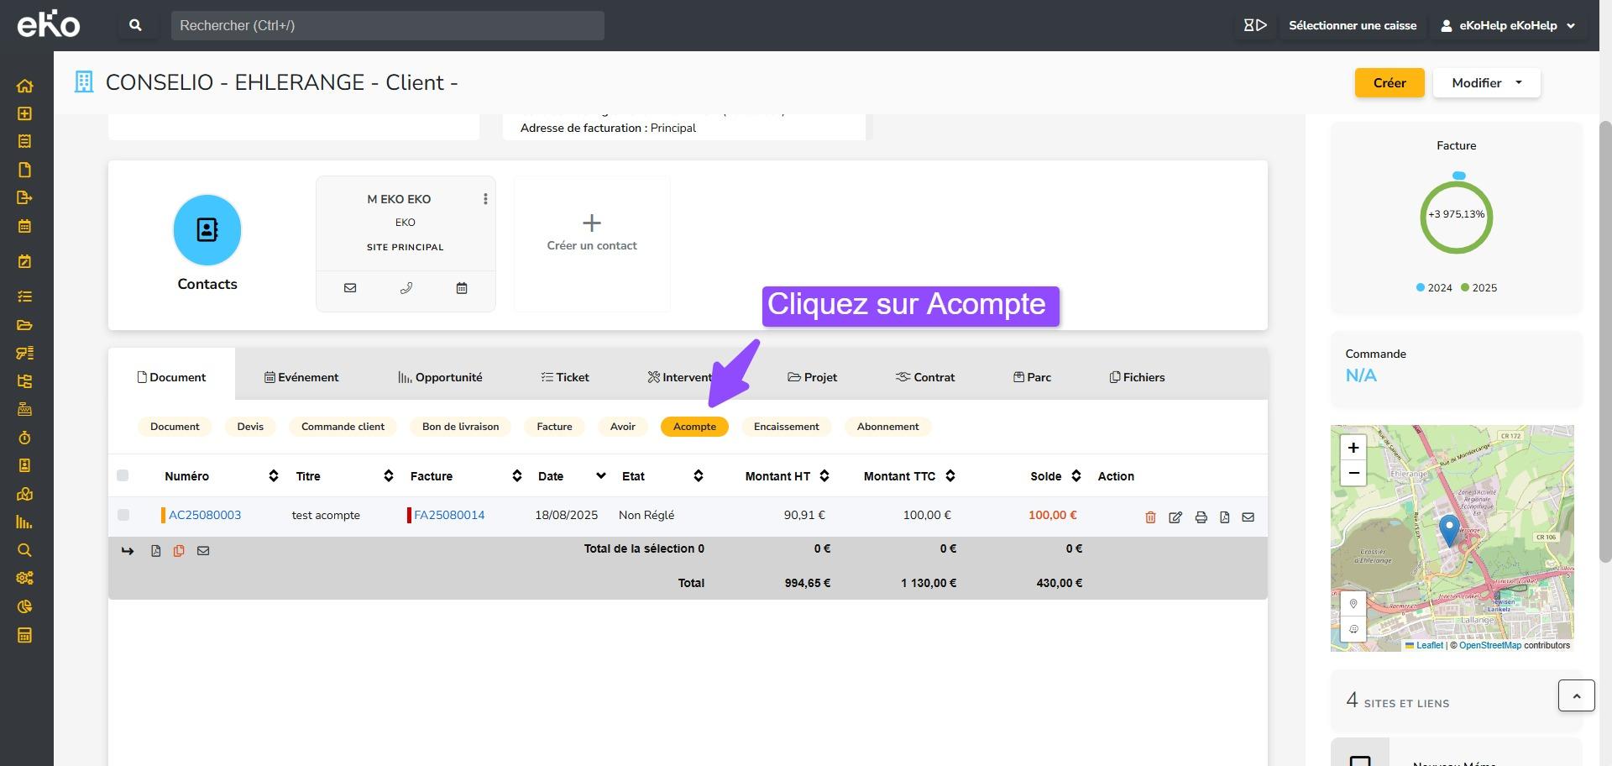This screenshot has width=1612, height=766.
Task: Expand the eKoHelp user menu
Action: [1508, 25]
